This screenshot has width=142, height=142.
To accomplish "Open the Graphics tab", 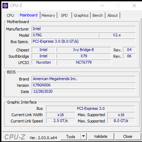I will [81, 15].
